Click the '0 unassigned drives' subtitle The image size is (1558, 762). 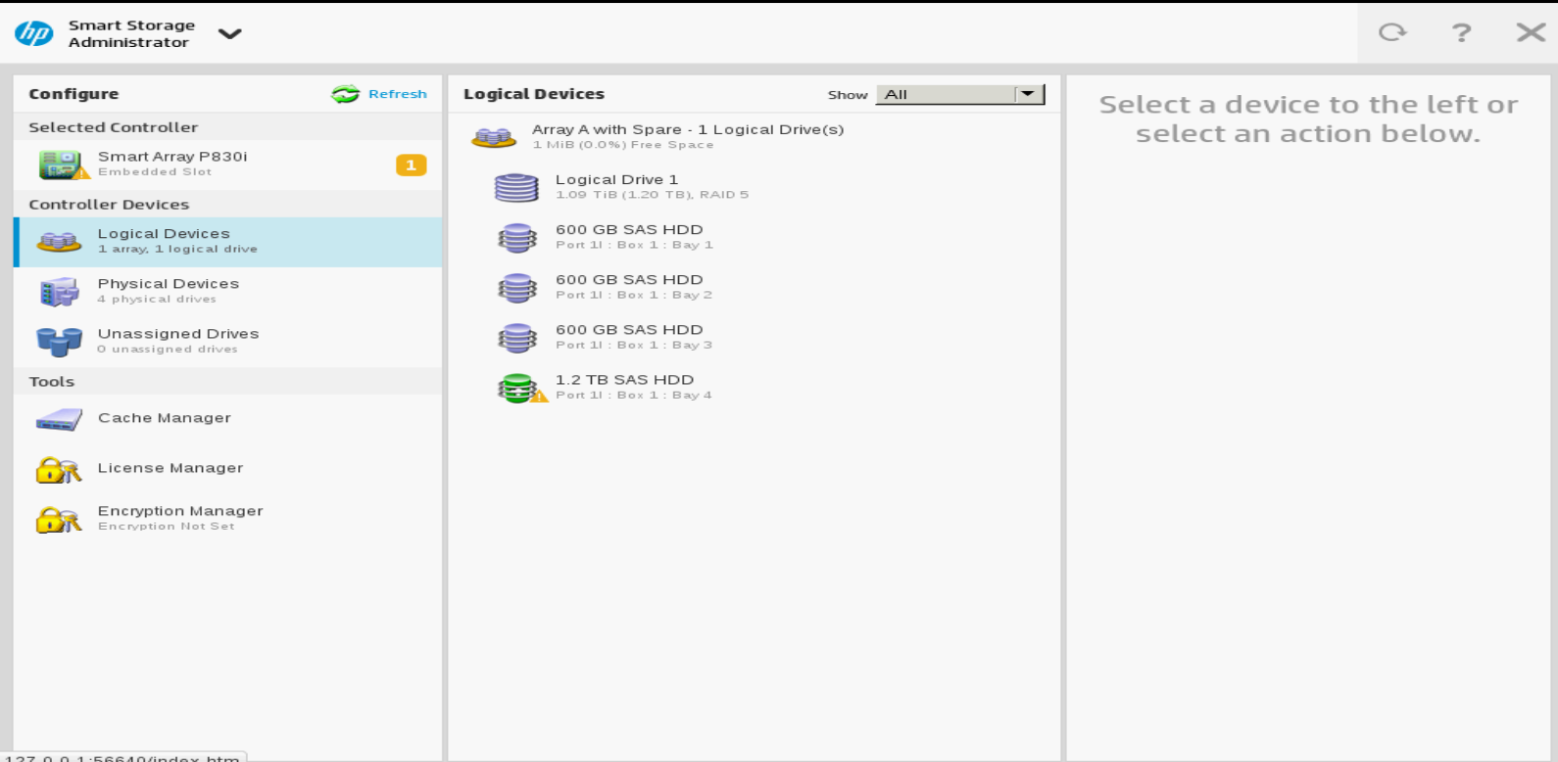168,350
